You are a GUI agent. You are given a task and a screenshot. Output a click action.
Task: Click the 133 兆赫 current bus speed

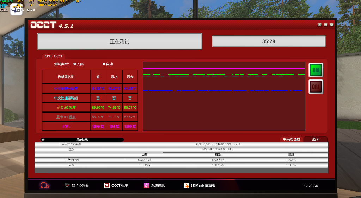(x=145, y=165)
